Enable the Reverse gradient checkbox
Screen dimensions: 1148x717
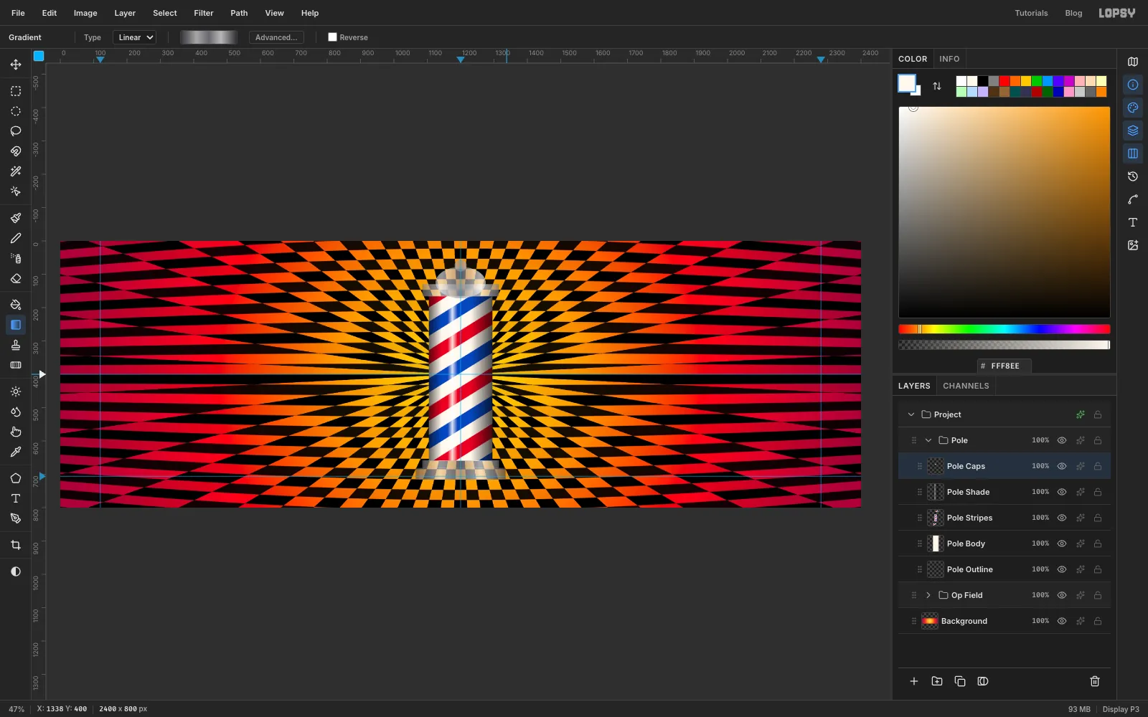pyautogui.click(x=332, y=37)
